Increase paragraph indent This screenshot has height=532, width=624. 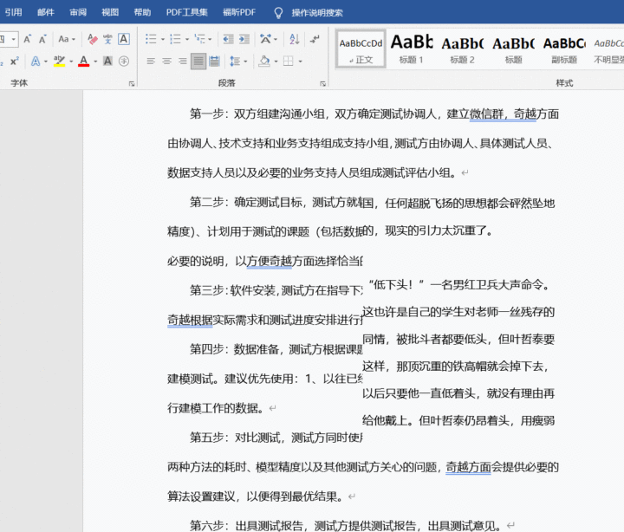pos(244,39)
